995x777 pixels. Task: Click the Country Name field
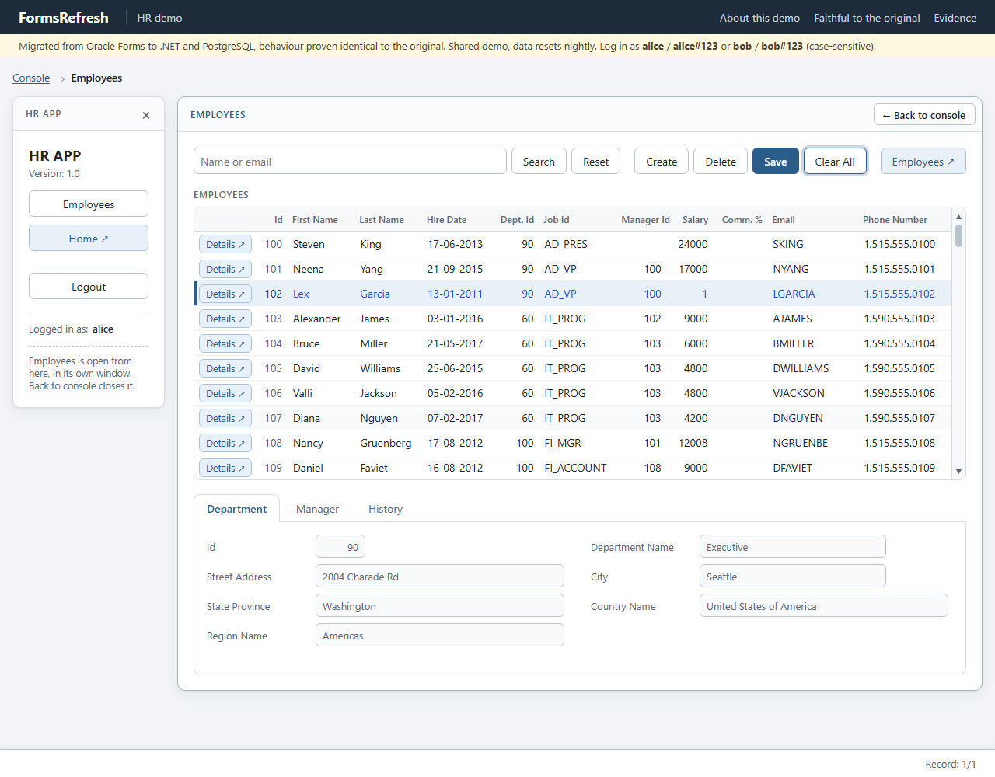tap(824, 606)
